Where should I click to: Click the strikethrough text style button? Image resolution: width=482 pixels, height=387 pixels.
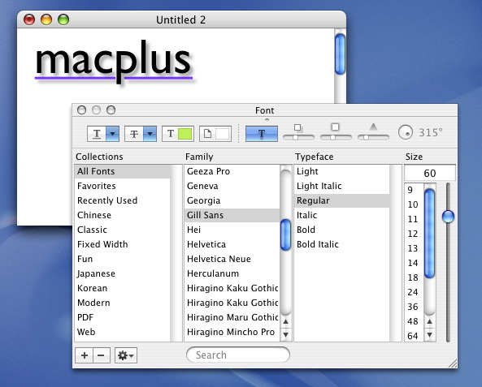coord(134,134)
